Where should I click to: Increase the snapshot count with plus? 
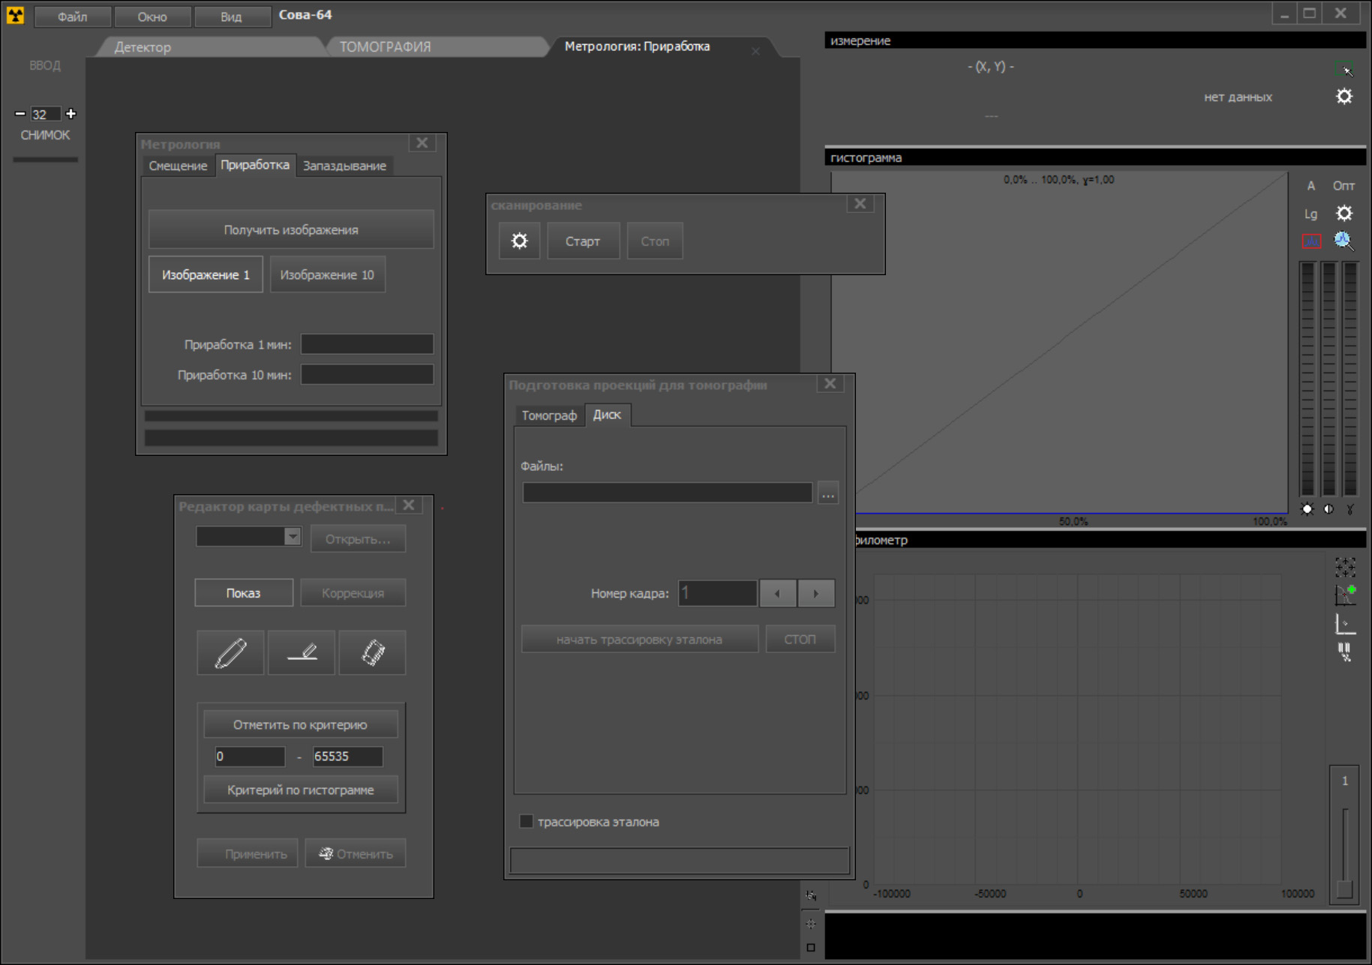tap(71, 114)
